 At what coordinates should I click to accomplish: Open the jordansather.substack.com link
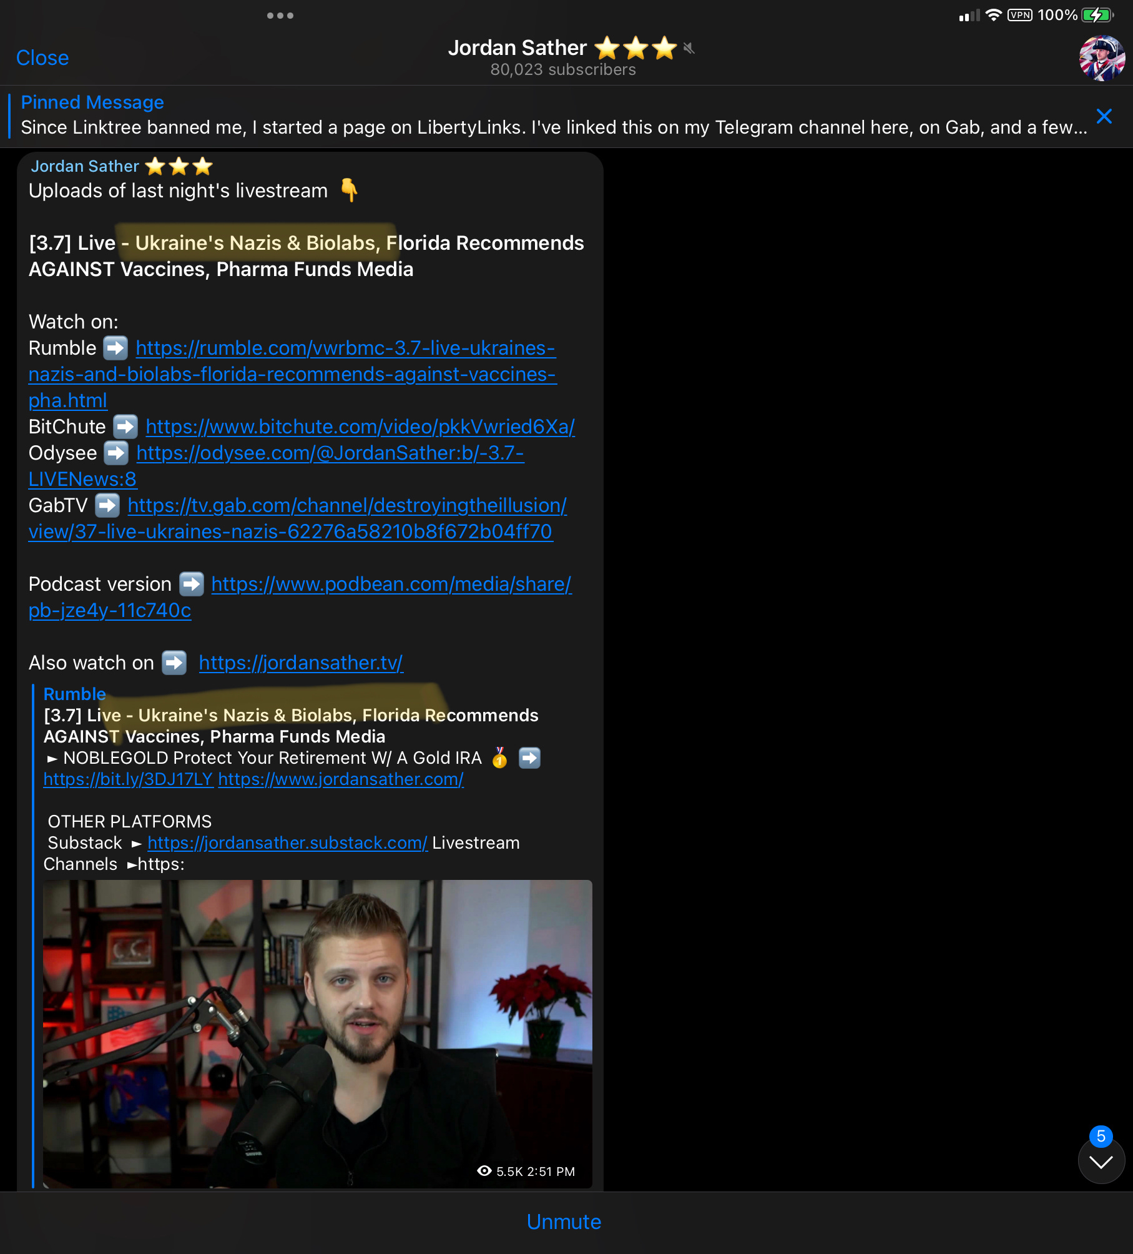[287, 843]
